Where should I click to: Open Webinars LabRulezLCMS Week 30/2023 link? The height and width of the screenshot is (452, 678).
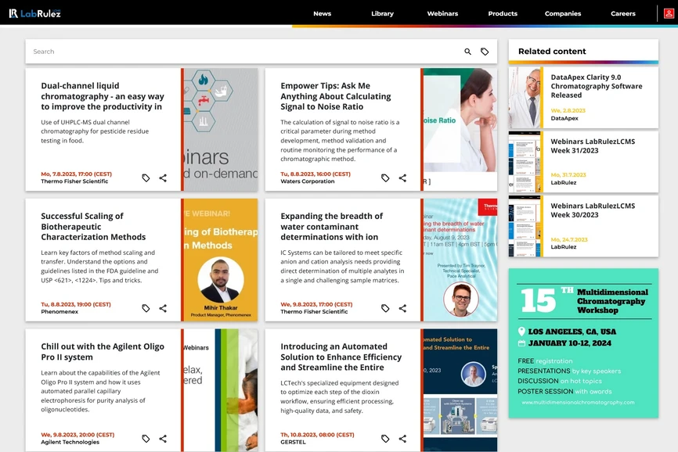(x=593, y=210)
